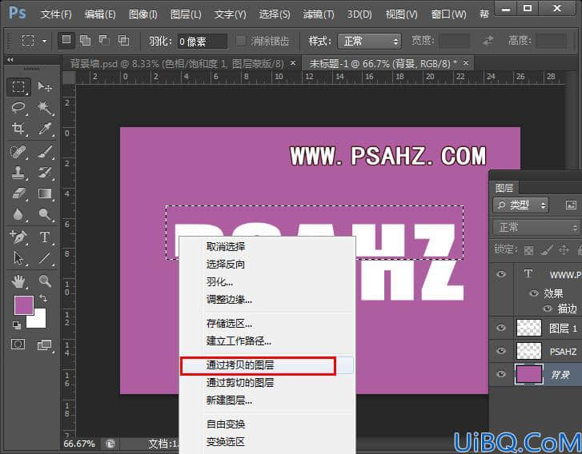Image resolution: width=582 pixels, height=454 pixels.
Task: Open the 图像(I) menu
Action: tap(143, 14)
